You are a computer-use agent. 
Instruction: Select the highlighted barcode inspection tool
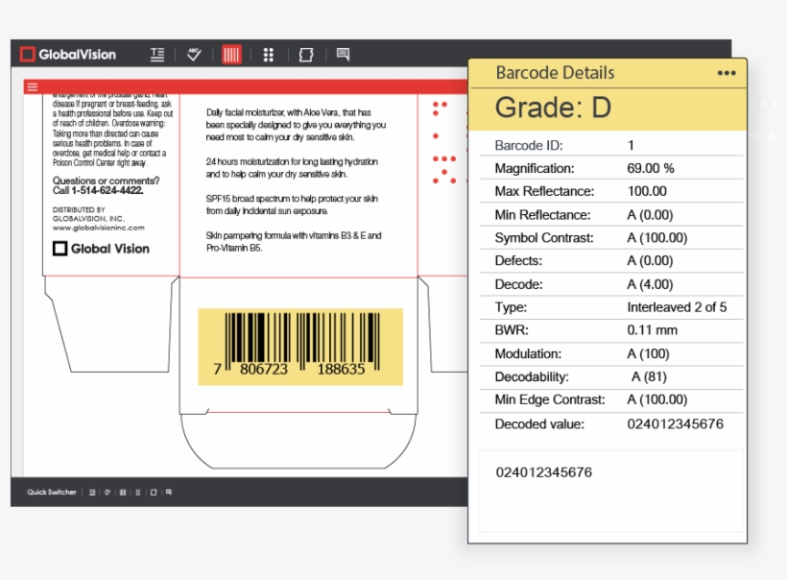[231, 54]
